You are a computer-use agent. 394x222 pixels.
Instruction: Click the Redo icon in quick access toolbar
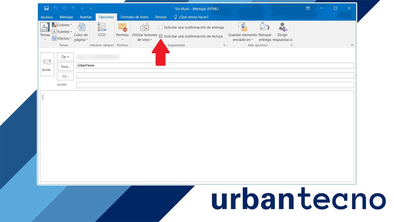point(64,8)
